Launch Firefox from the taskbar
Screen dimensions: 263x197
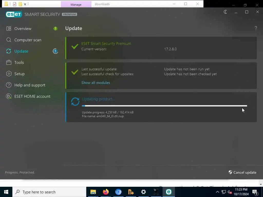point(106,192)
